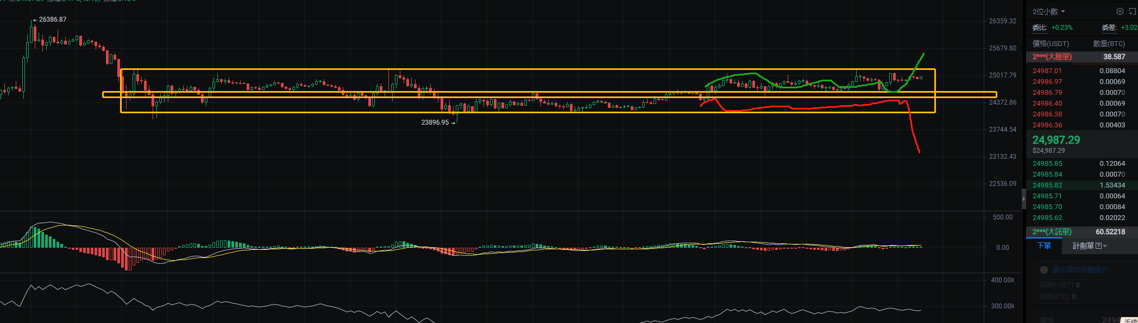Collapse the side panel with the arrow handle

[1024, 199]
